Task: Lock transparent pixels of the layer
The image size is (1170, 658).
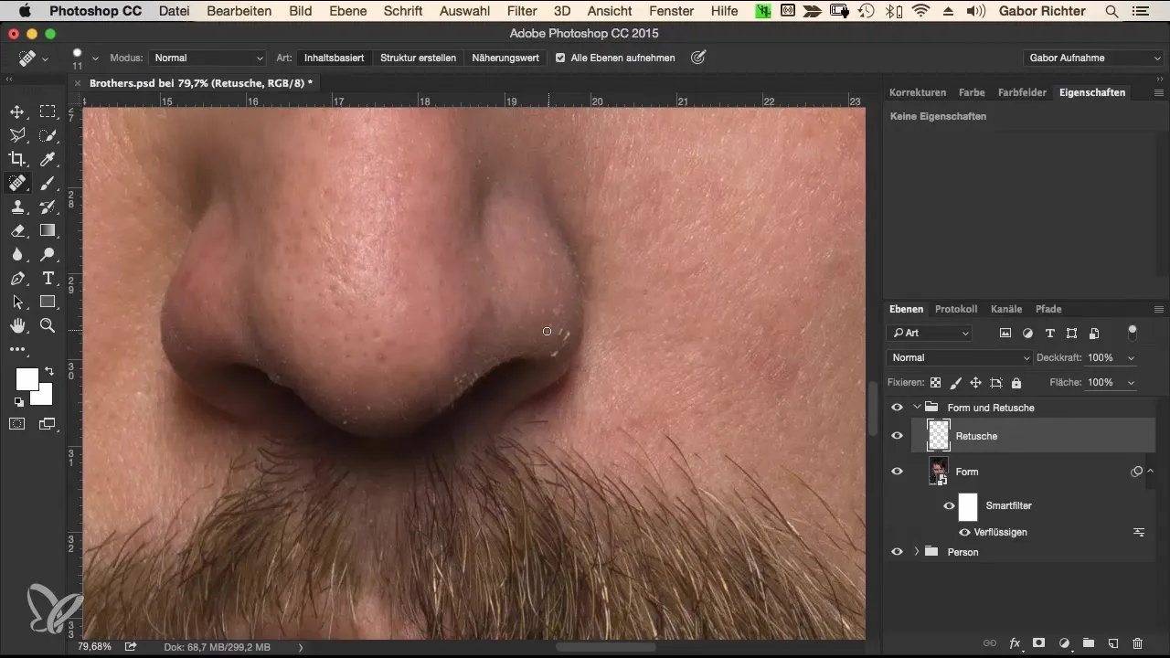Action: pos(935,383)
